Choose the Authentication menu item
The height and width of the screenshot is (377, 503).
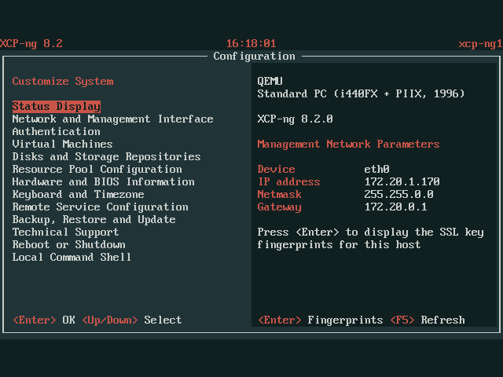[56, 131]
